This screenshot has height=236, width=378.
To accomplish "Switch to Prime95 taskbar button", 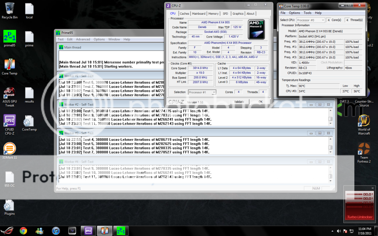I will tap(121, 231).
